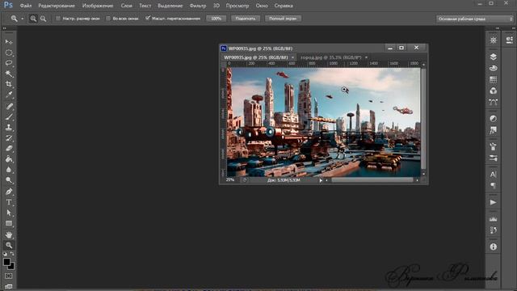Image resolution: width=517 pixels, height=291 pixels.
Task: Open the Channels panel icon
Action: tap(494, 91)
